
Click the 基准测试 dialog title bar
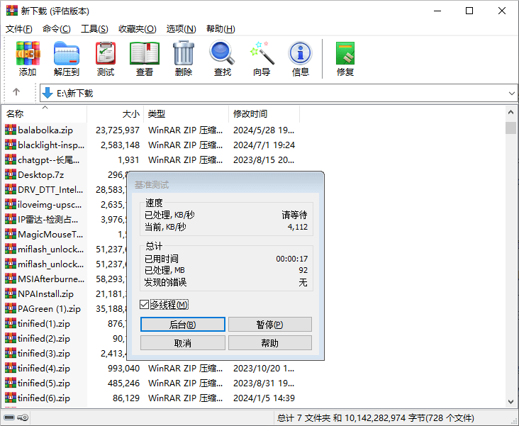click(225, 184)
